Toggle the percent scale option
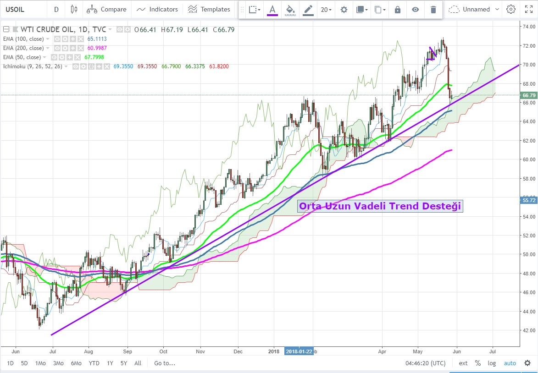The image size is (538, 373). click(477, 363)
